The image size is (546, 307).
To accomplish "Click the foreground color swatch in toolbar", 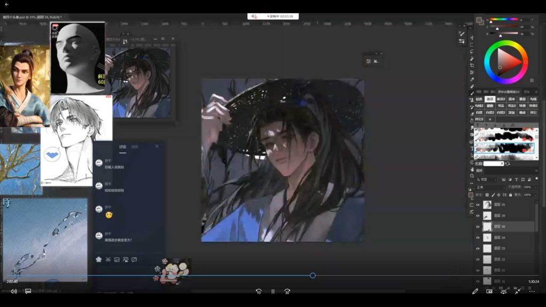I will click(x=471, y=195).
